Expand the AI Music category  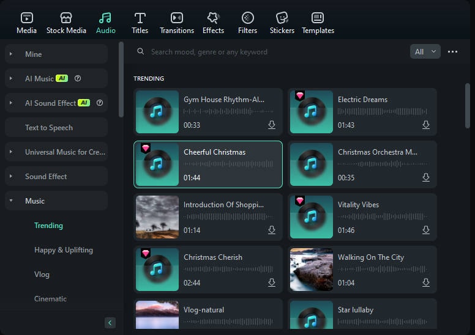(x=56, y=79)
